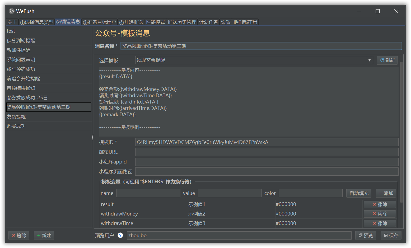Click the 模板ID input field
Image resolution: width=411 pixels, height=248 pixels.
[267, 142]
